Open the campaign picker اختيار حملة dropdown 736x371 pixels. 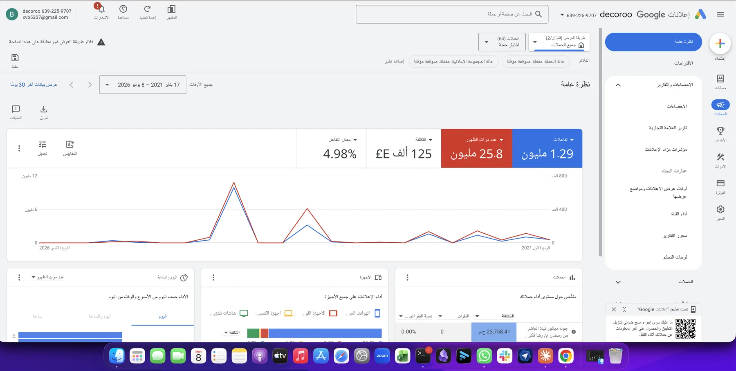point(502,42)
